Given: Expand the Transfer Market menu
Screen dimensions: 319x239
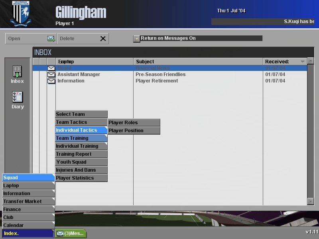Looking at the screenshot, I should [x=28, y=202].
